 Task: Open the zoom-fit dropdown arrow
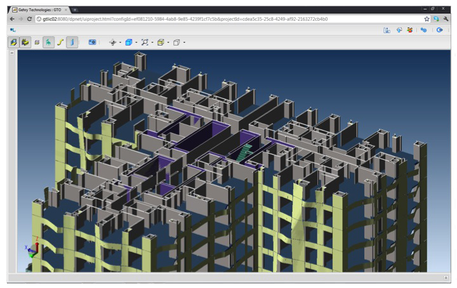coord(152,43)
